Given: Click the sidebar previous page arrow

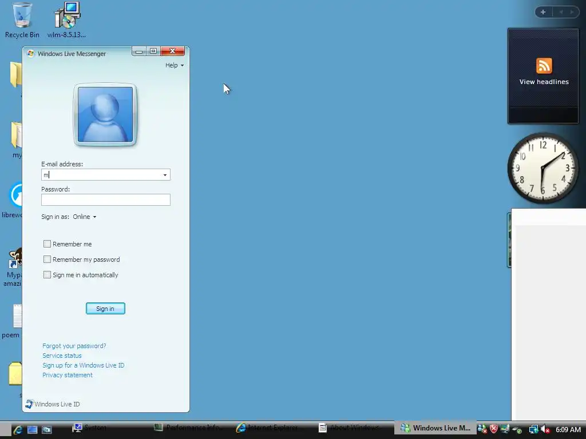Looking at the screenshot, I should 561,12.
